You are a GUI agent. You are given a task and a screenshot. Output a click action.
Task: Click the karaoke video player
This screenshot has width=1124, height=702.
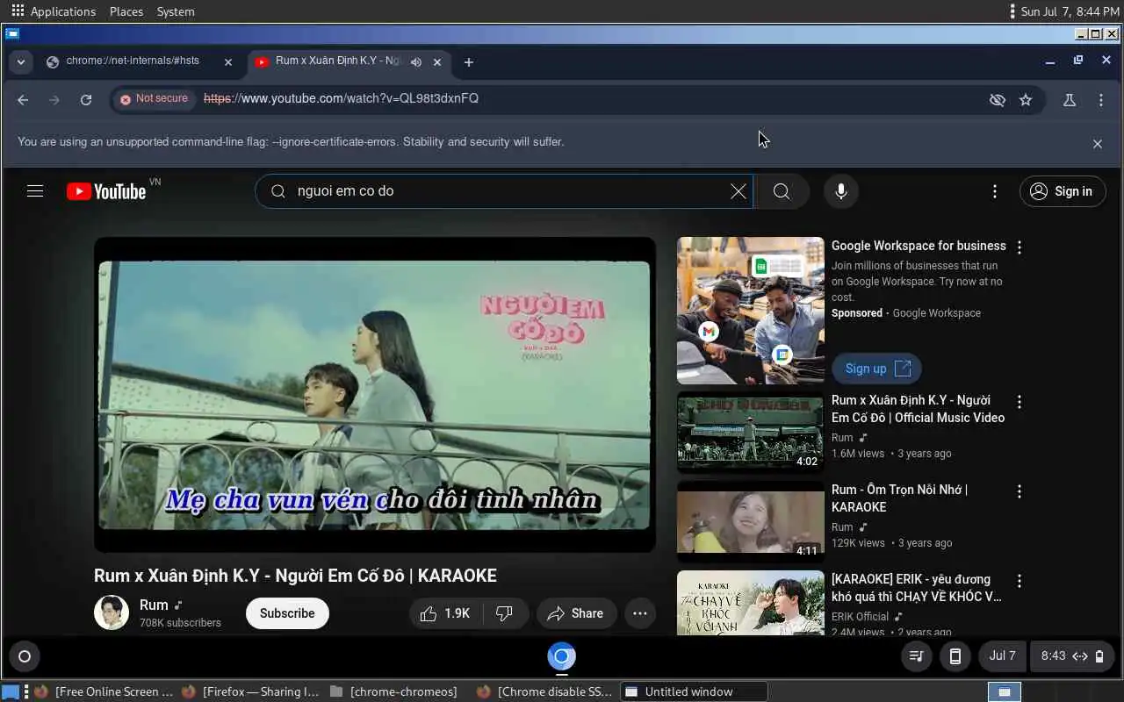(x=375, y=395)
